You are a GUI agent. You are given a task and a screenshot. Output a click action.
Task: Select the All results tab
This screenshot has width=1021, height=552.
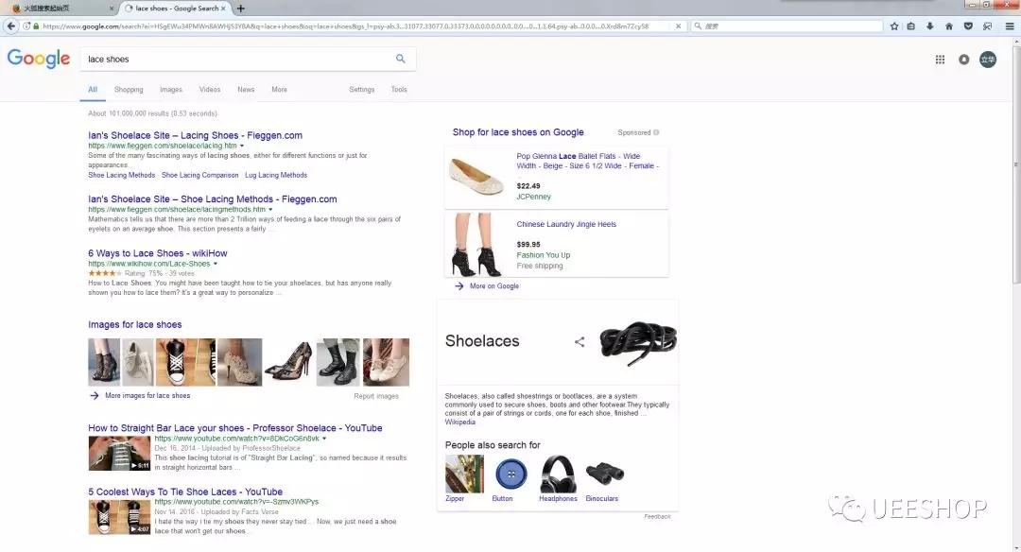[93, 90]
